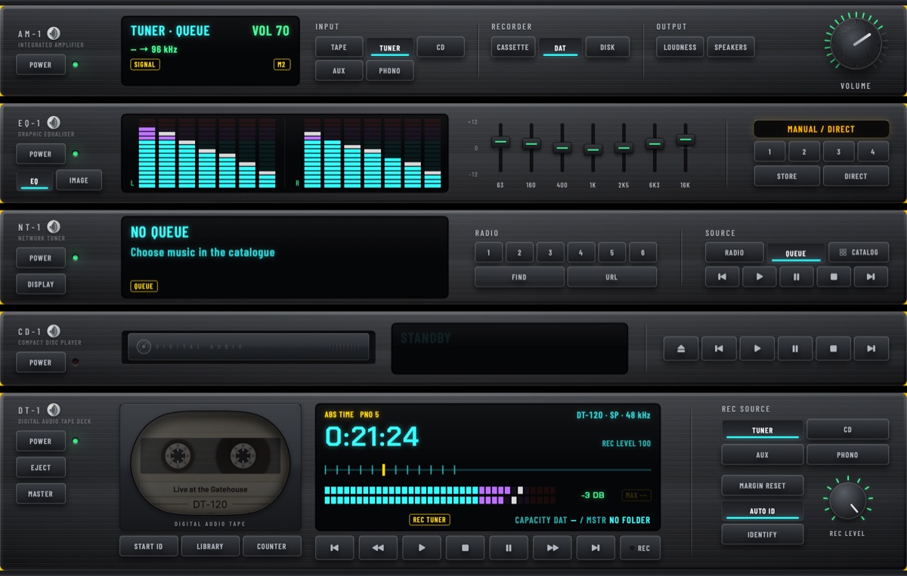Click the AM-1 amplifier logo badge
This screenshot has width=907, height=576.
pyautogui.click(x=54, y=33)
